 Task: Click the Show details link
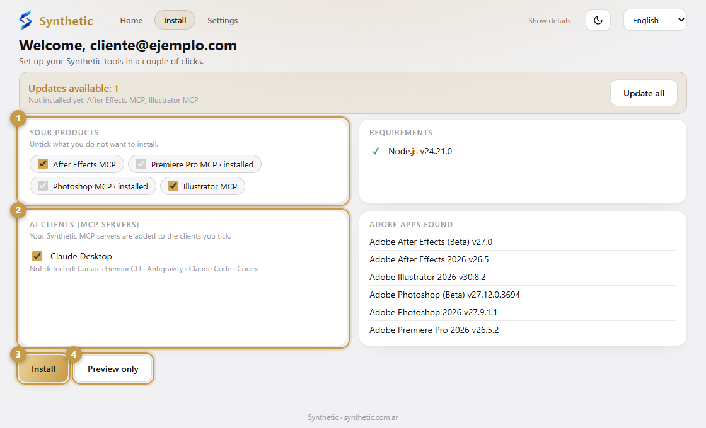(x=549, y=21)
